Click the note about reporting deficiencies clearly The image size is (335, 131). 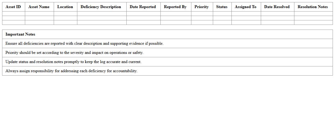click(x=84, y=43)
